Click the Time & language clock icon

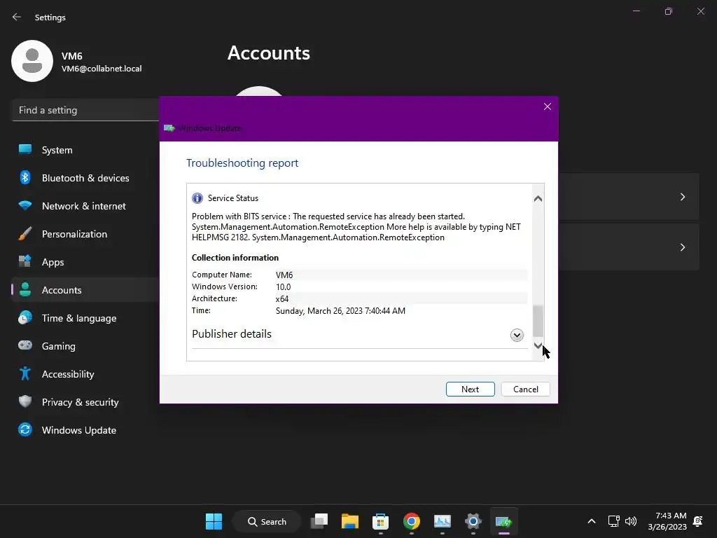pyautogui.click(x=25, y=317)
